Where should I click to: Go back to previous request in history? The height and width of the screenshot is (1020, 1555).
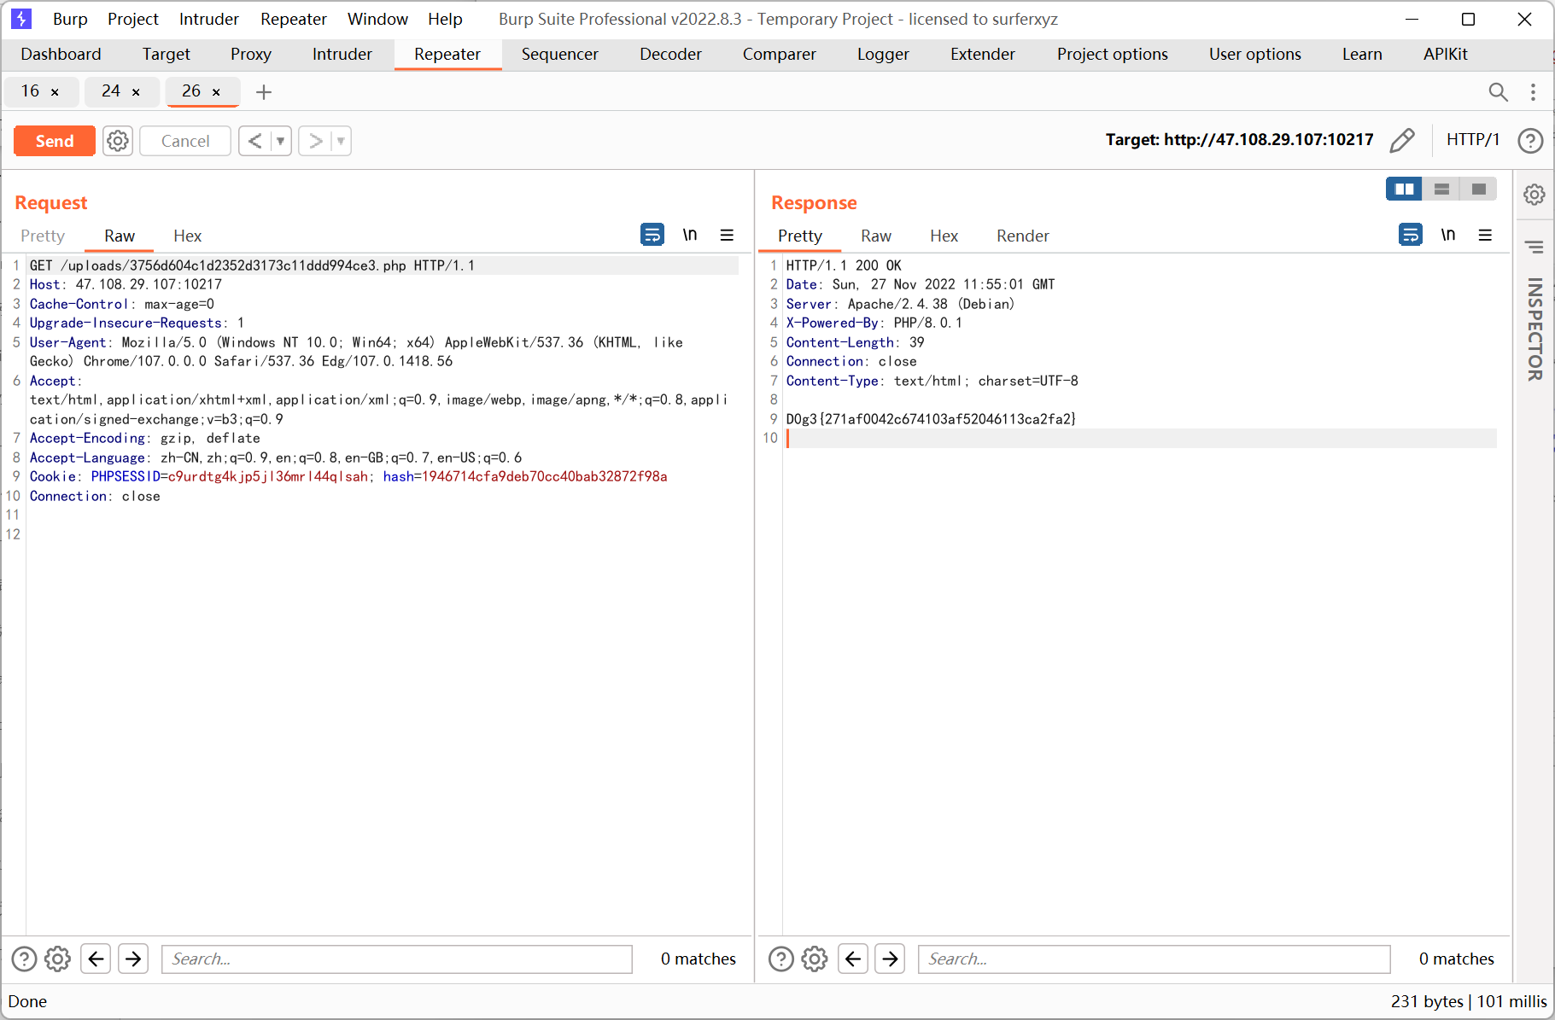[x=254, y=141]
